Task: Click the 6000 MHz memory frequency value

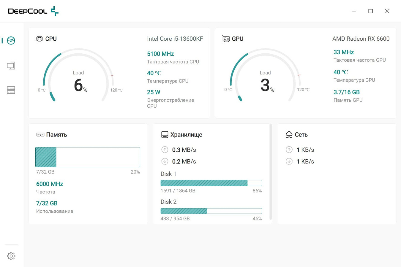Action: point(50,184)
